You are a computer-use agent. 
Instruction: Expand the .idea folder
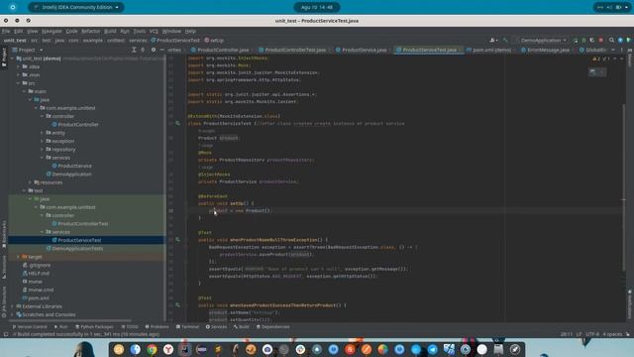(18, 66)
